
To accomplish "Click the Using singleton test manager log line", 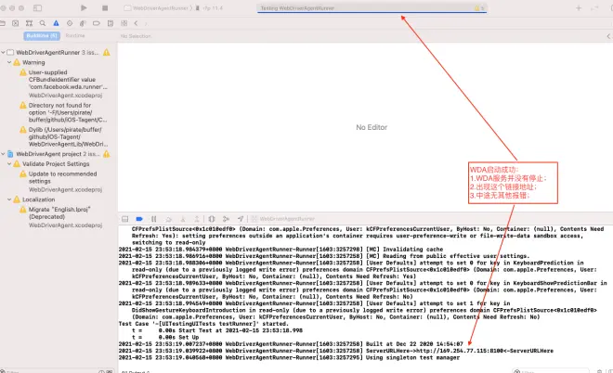I will 289,357.
